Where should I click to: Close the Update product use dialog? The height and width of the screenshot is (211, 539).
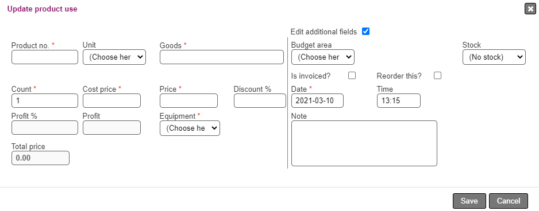click(530, 9)
